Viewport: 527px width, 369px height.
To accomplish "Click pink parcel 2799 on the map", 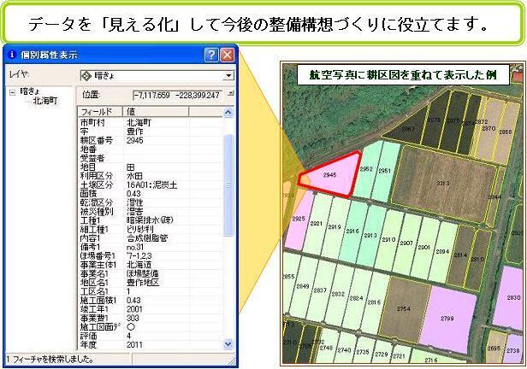I will click(x=447, y=319).
